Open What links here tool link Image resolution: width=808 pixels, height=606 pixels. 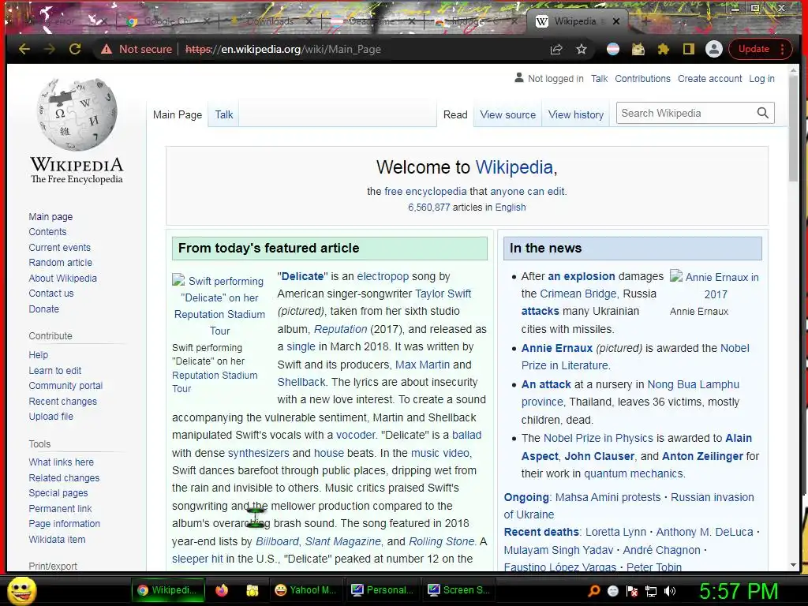[x=62, y=462]
